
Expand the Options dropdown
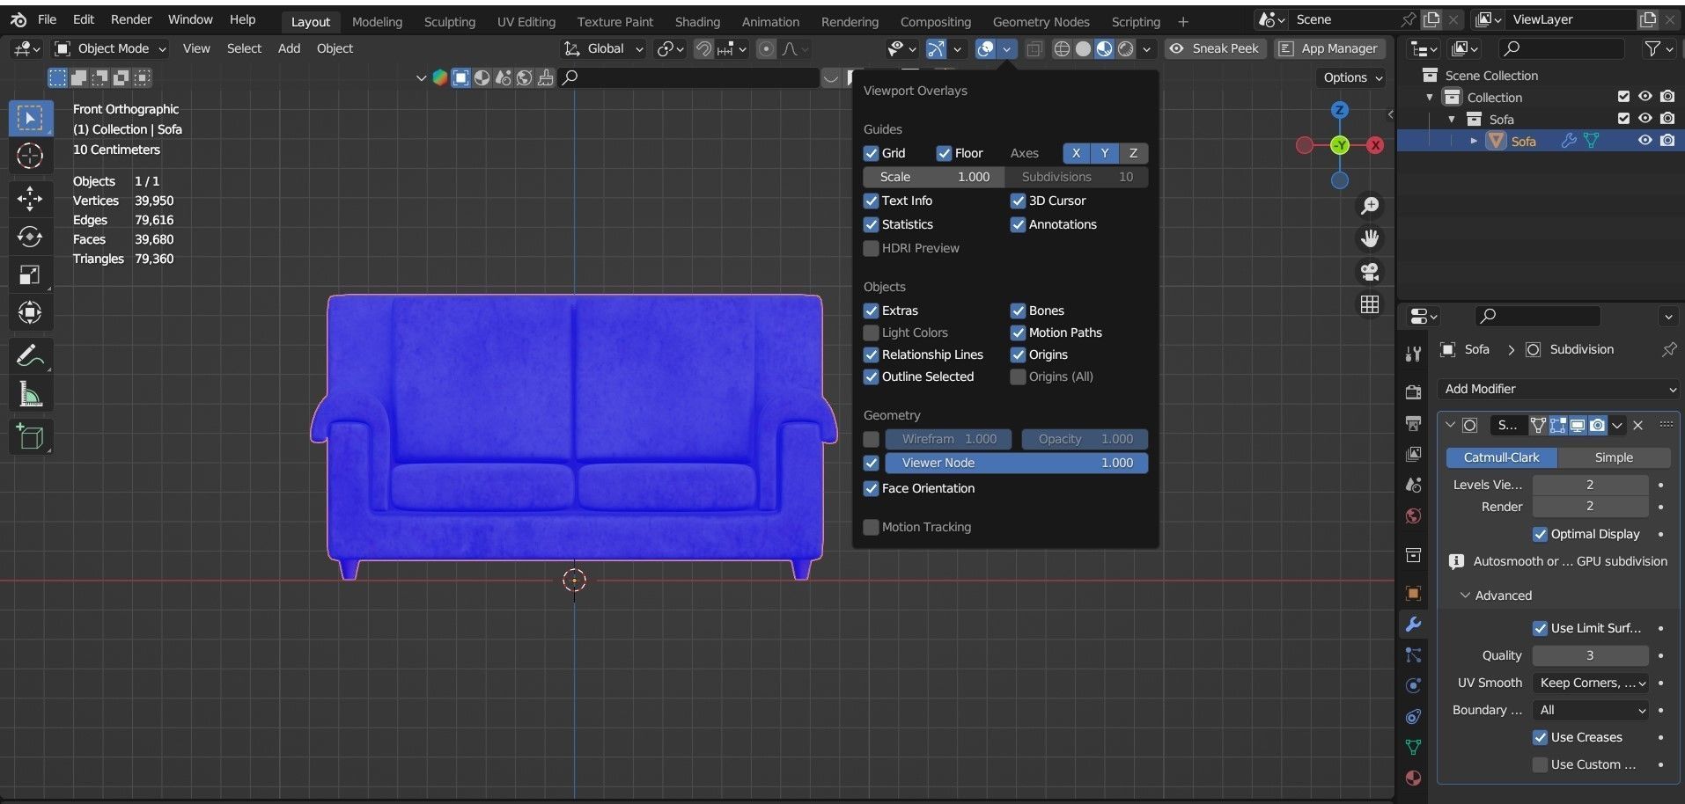tap(1352, 77)
